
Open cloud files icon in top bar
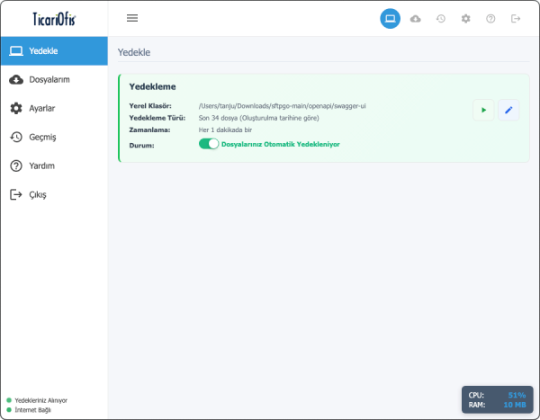pos(415,18)
